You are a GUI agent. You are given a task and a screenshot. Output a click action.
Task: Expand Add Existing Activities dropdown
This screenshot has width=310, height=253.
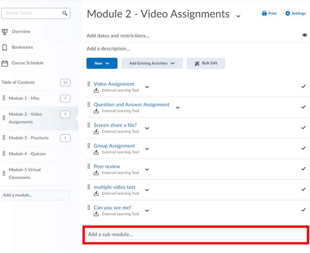[152, 63]
